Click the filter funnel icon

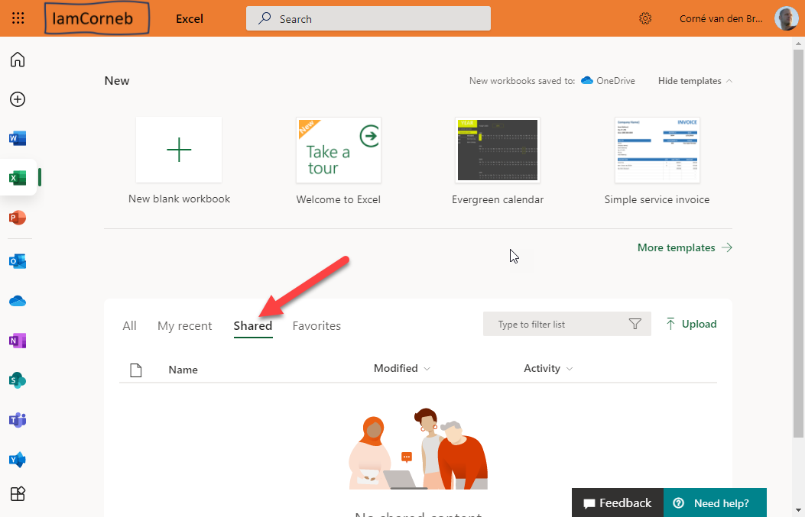pos(635,324)
